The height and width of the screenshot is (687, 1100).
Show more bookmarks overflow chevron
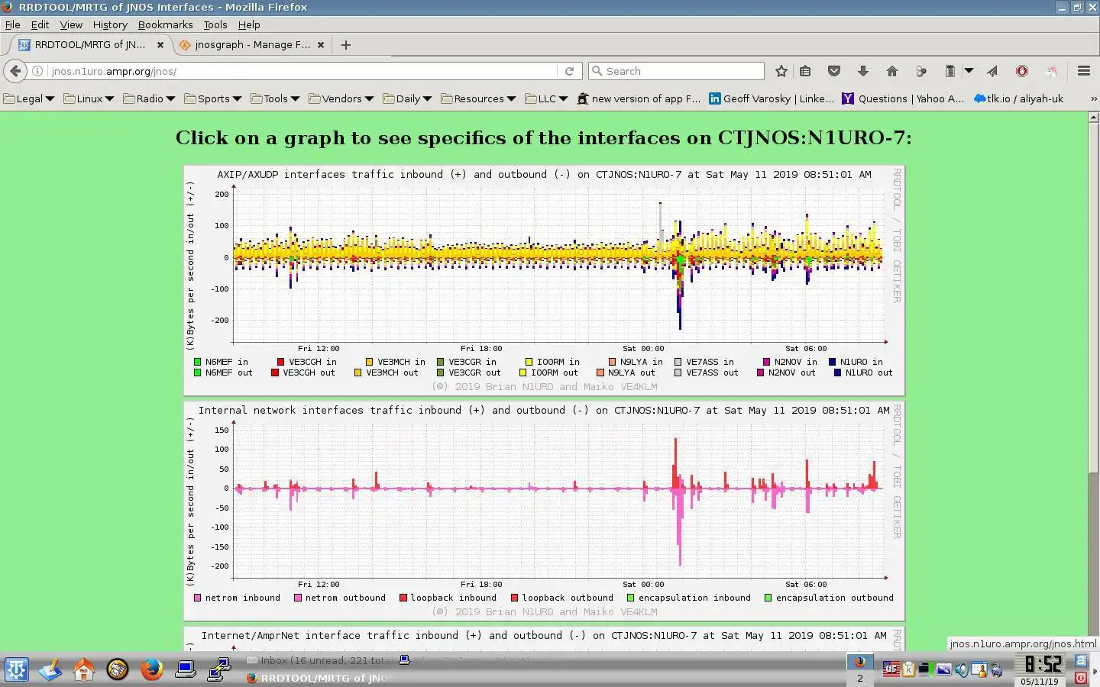coord(1093,98)
